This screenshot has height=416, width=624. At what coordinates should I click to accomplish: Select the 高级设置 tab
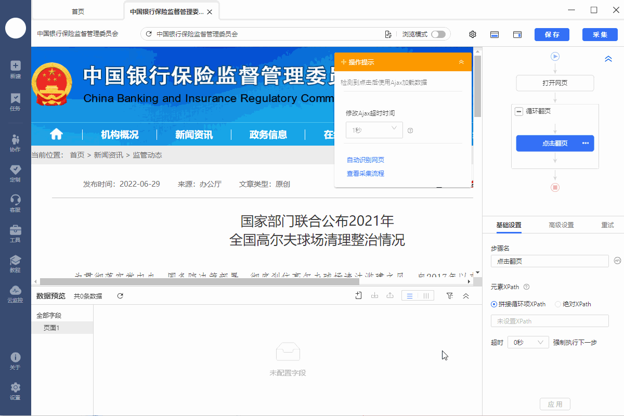tap(561, 225)
